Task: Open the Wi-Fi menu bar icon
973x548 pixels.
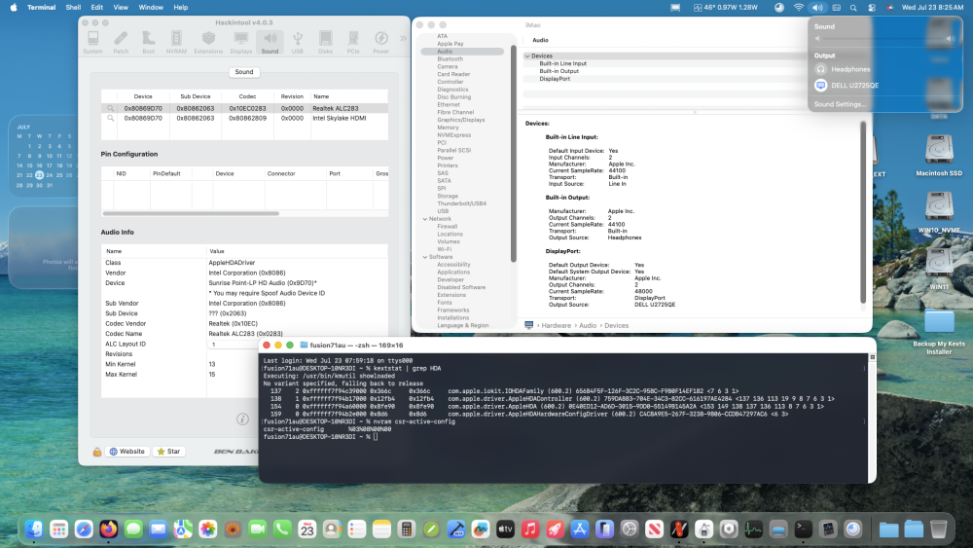Action: (x=799, y=8)
